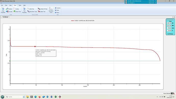Image resolution: width=176 pixels, height=99 pixels.
Task: Switch to the Test ribbon tab
Action: click(x=6, y=5)
